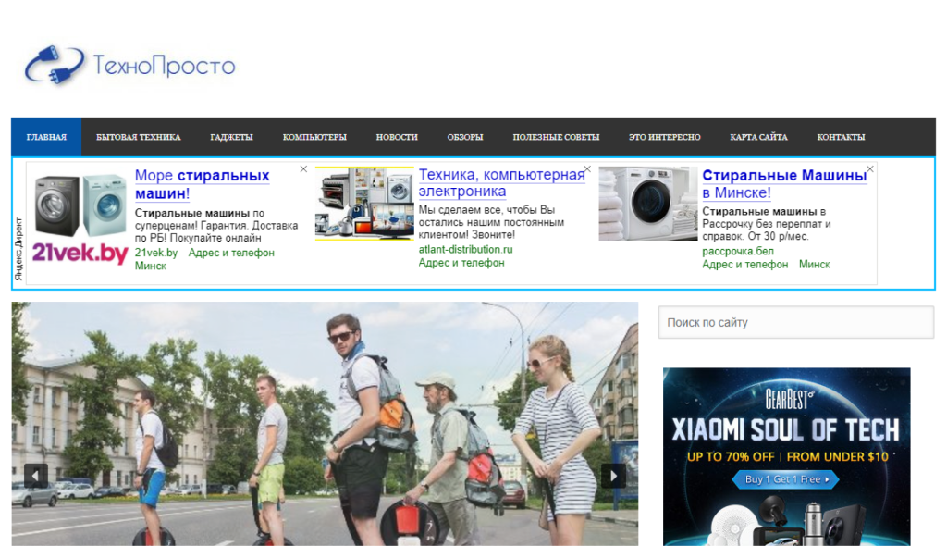Visit the КОНТАКТЫ page
947x546 pixels.
(841, 137)
